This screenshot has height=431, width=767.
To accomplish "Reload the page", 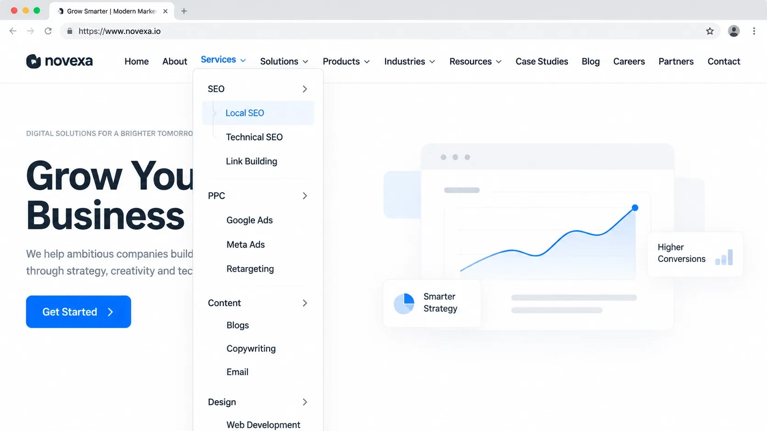I will [x=48, y=31].
